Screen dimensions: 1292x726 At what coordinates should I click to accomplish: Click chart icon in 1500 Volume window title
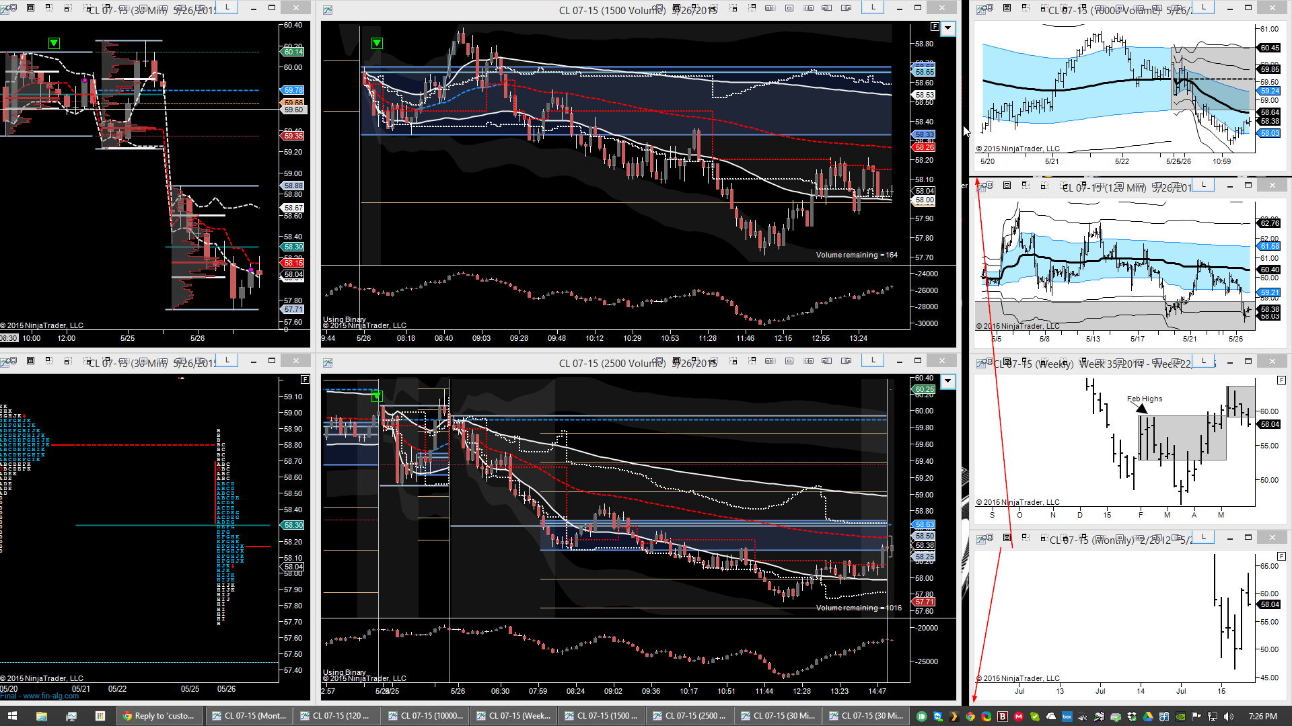(328, 9)
